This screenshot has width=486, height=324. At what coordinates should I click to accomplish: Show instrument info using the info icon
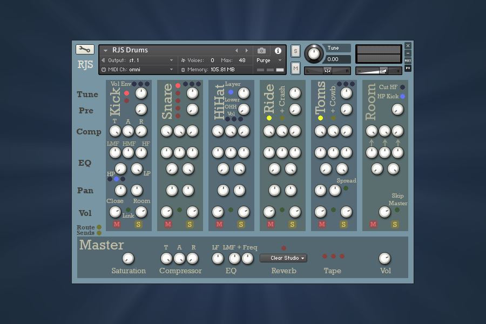coord(278,51)
